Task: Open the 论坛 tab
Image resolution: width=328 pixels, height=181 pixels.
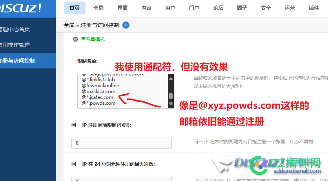Action: (218, 8)
